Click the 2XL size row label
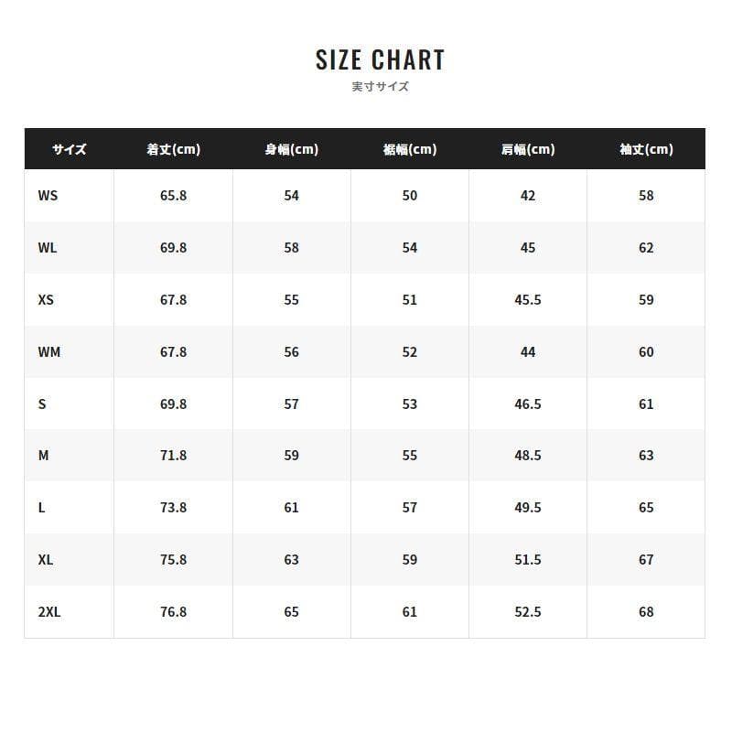Image resolution: width=732 pixels, height=732 pixels. (x=49, y=612)
